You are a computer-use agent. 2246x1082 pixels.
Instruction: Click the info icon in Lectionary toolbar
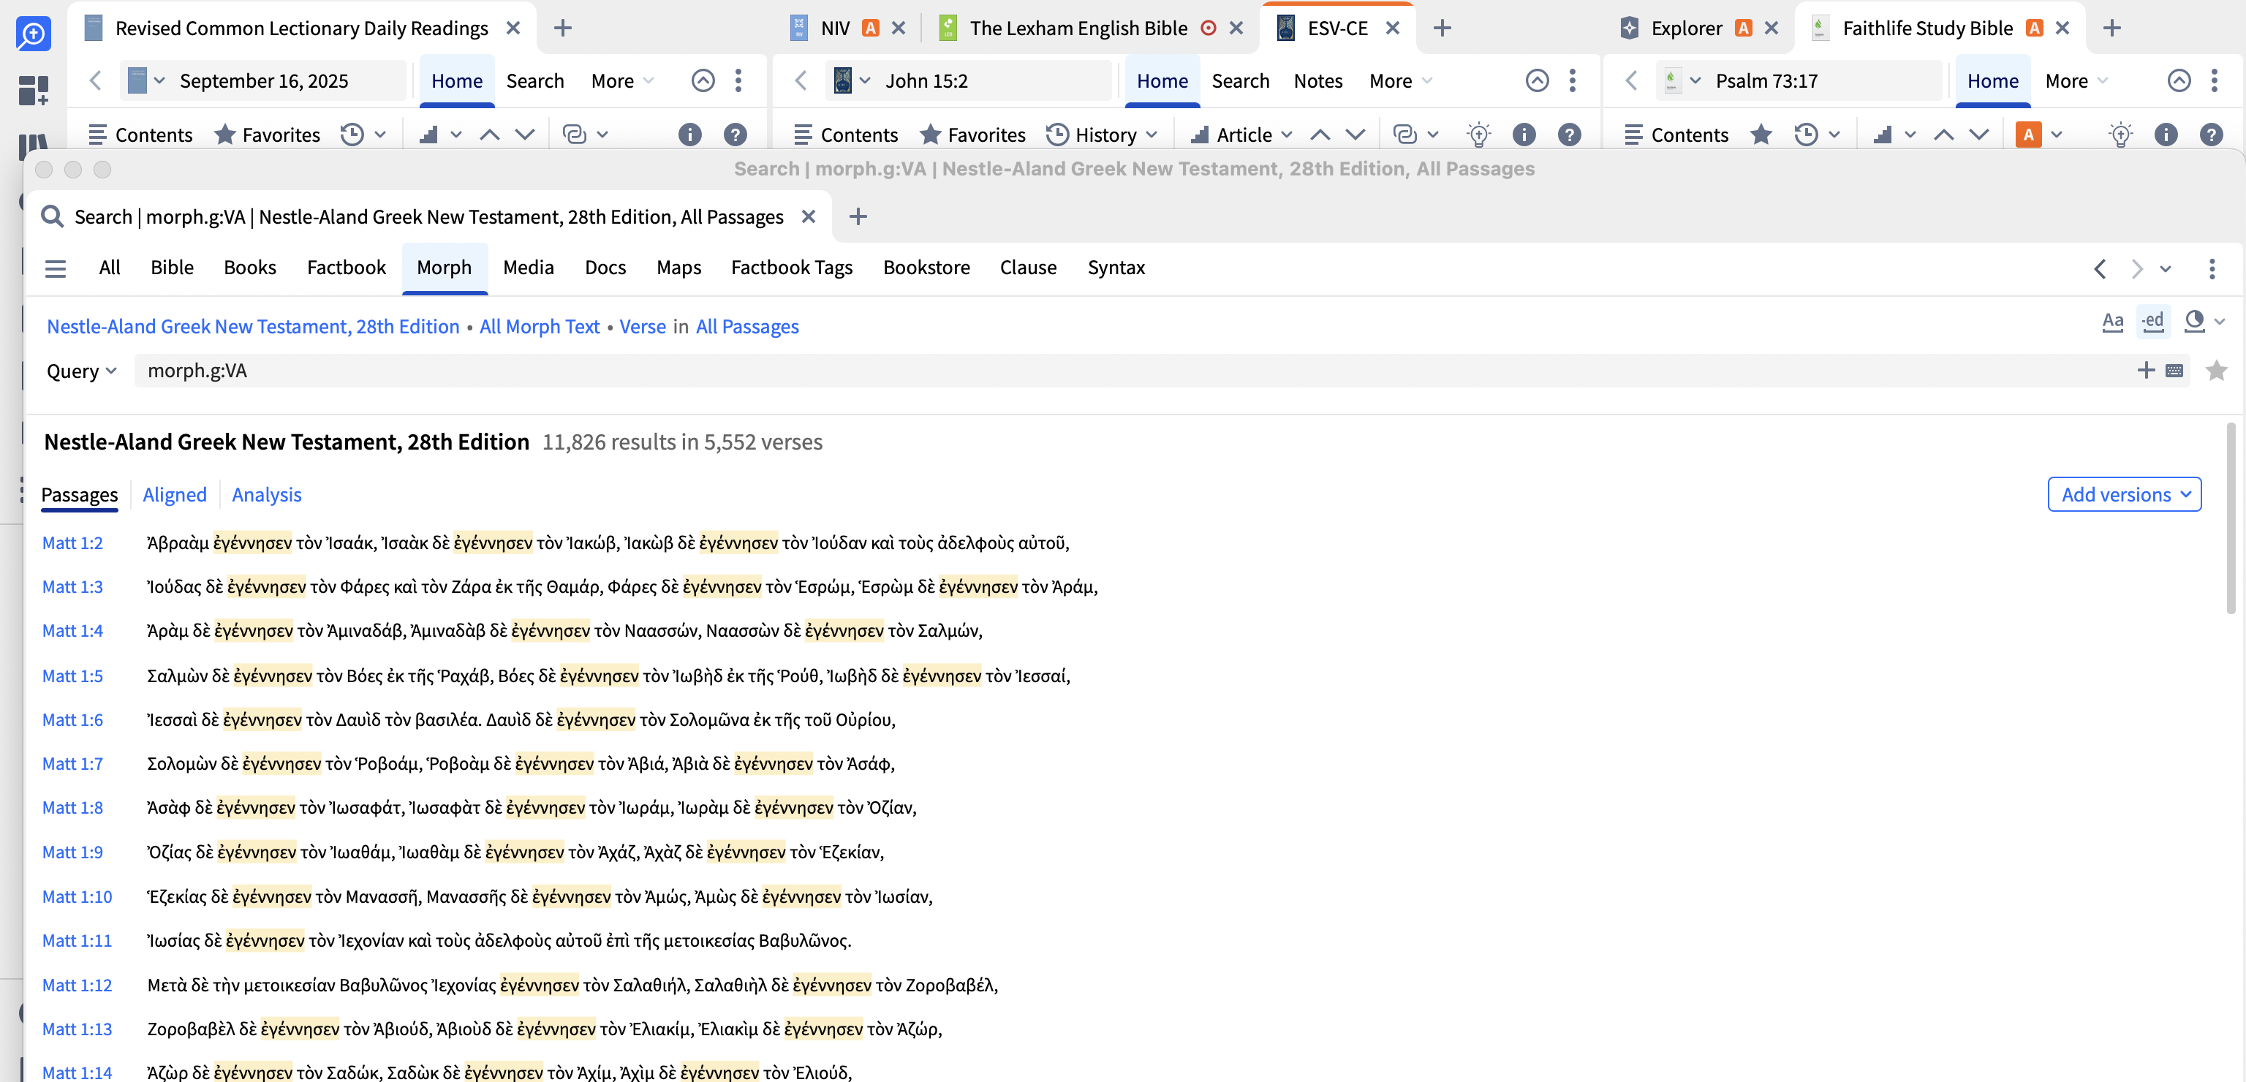tap(689, 135)
